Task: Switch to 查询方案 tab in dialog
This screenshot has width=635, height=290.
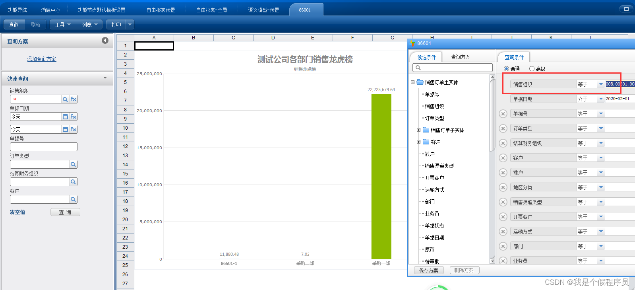Action: click(x=461, y=57)
